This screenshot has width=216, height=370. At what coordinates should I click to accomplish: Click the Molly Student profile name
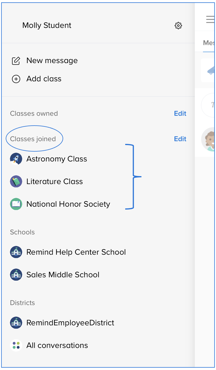coord(47,25)
